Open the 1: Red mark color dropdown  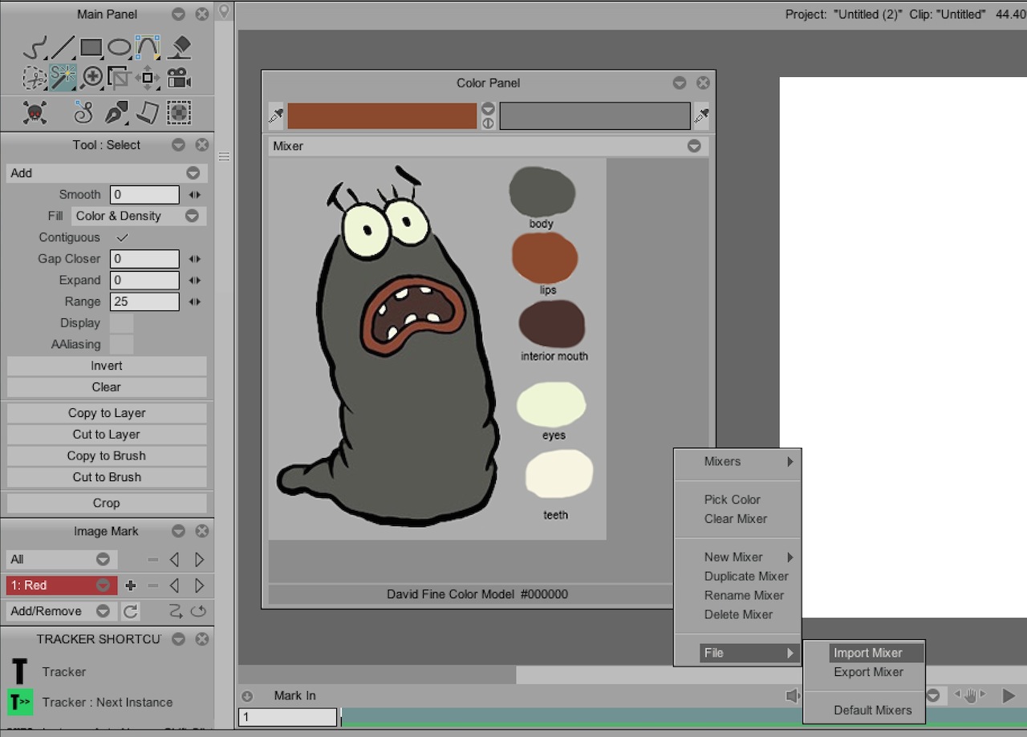[x=61, y=585]
